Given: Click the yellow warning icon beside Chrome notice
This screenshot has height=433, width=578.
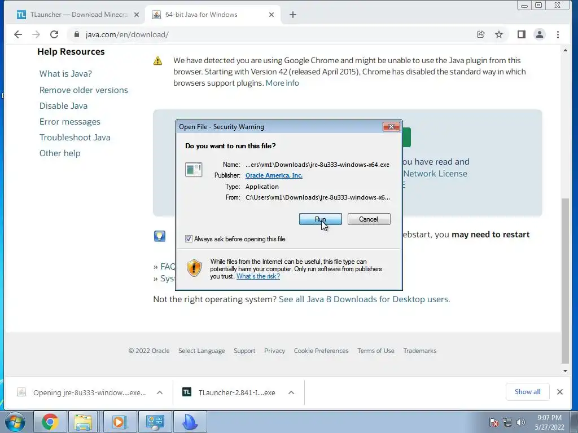Looking at the screenshot, I should [x=158, y=61].
